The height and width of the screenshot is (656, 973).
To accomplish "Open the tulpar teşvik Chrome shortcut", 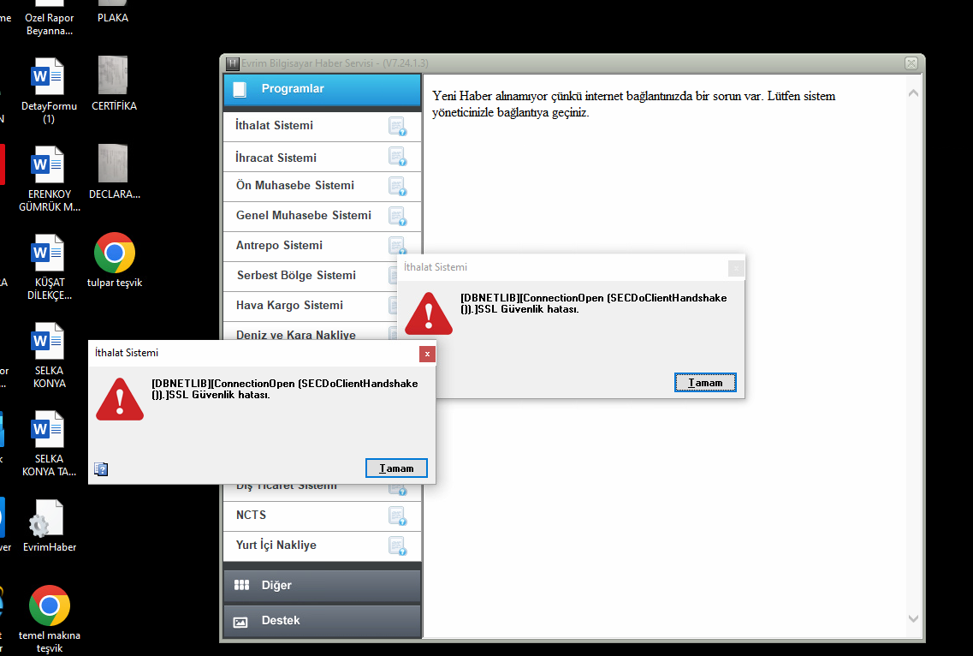I will tap(114, 260).
